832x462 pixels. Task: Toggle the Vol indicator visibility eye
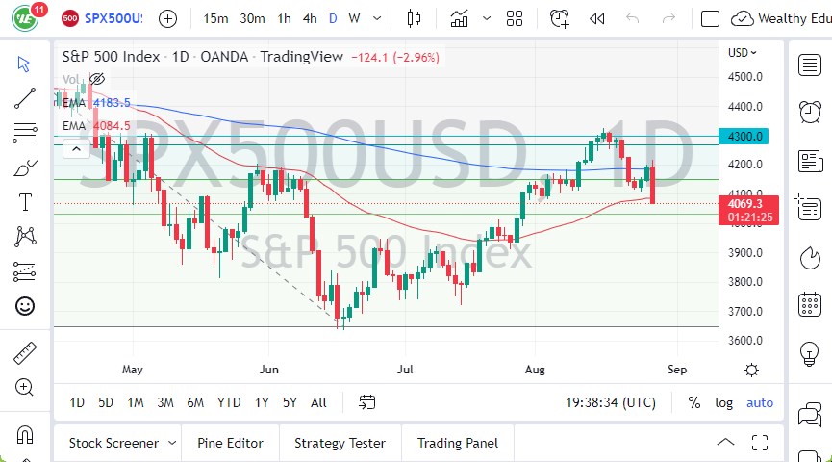pos(96,79)
